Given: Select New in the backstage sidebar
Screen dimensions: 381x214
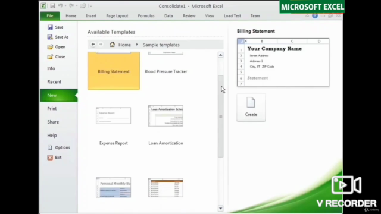Looking at the screenshot, I should [x=59, y=95].
